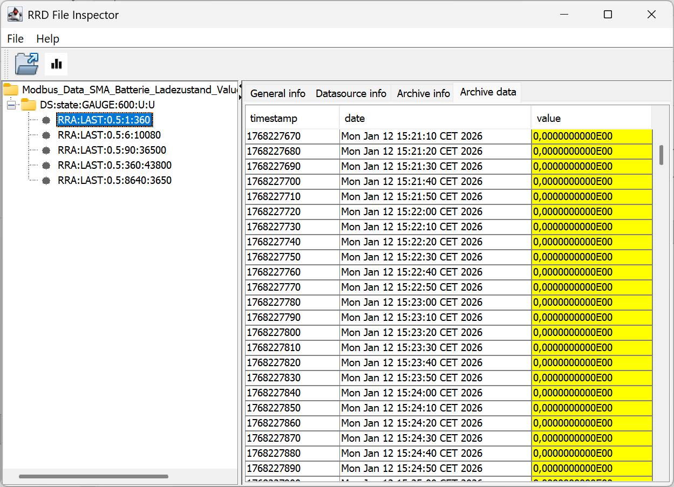The height and width of the screenshot is (487, 674).
Task: Click the open RRD file toolbar icon
Action: coord(26,64)
